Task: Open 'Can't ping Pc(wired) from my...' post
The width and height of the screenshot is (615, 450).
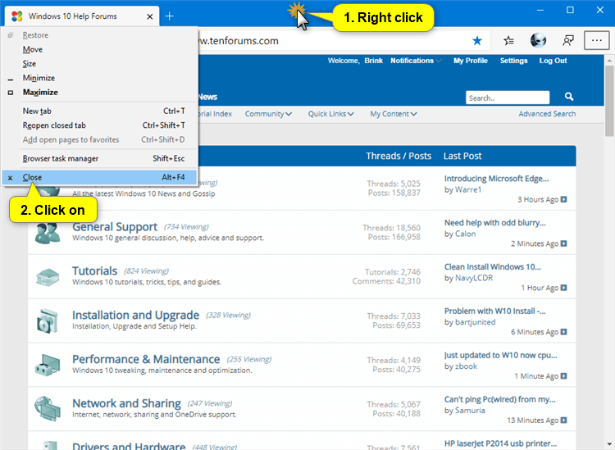Action: coord(499,399)
